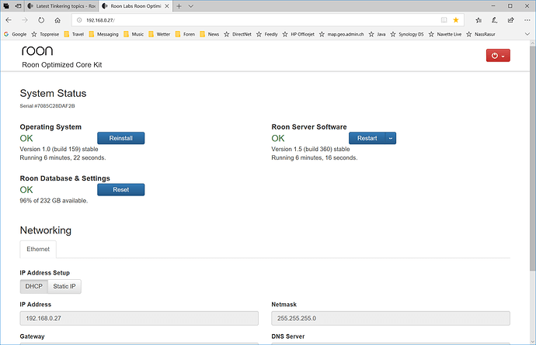Open the Java bookmark
This screenshot has width=536, height=345.
pos(378,34)
